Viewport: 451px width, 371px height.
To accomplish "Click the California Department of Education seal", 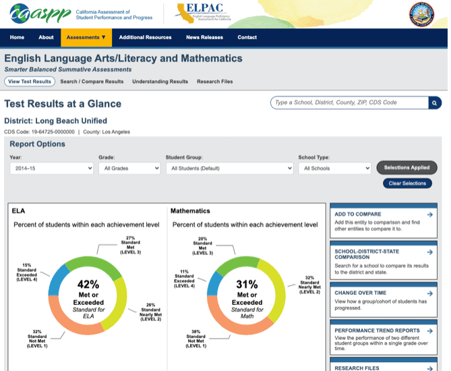I will (x=422, y=14).
